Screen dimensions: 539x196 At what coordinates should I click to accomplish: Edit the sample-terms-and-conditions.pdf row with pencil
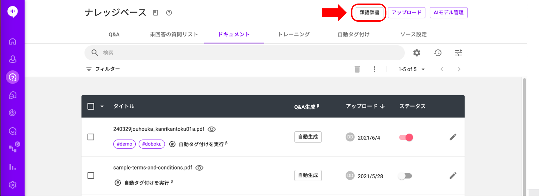point(453,176)
